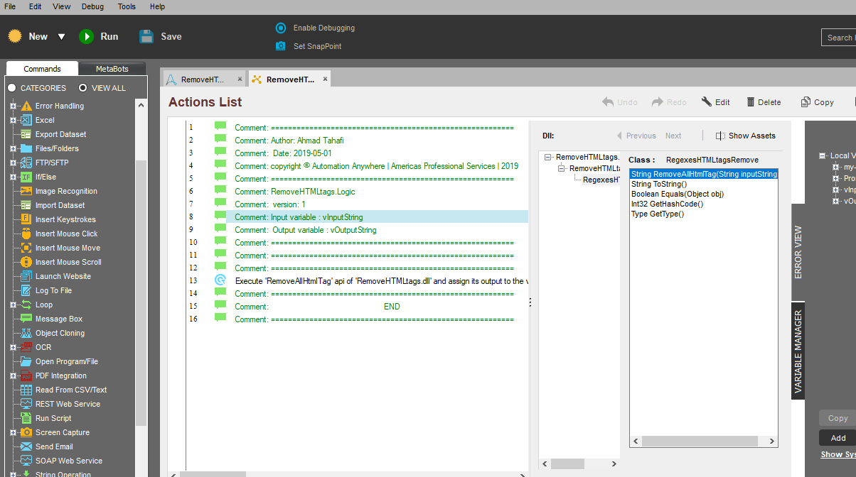Screen dimensions: 856x477
Task: Select the VIEW ALL radio button
Action: pyautogui.click(x=83, y=88)
